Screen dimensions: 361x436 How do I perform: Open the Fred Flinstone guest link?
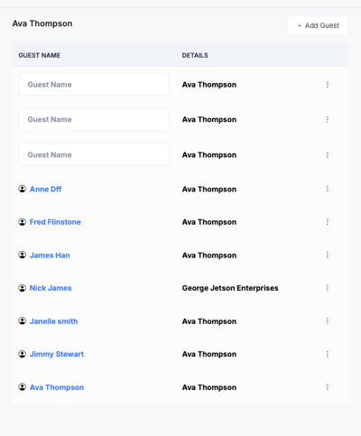click(55, 222)
